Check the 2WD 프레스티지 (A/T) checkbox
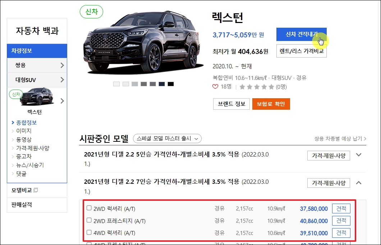Image resolution: width=381 pixels, height=245 pixels. coord(89,220)
